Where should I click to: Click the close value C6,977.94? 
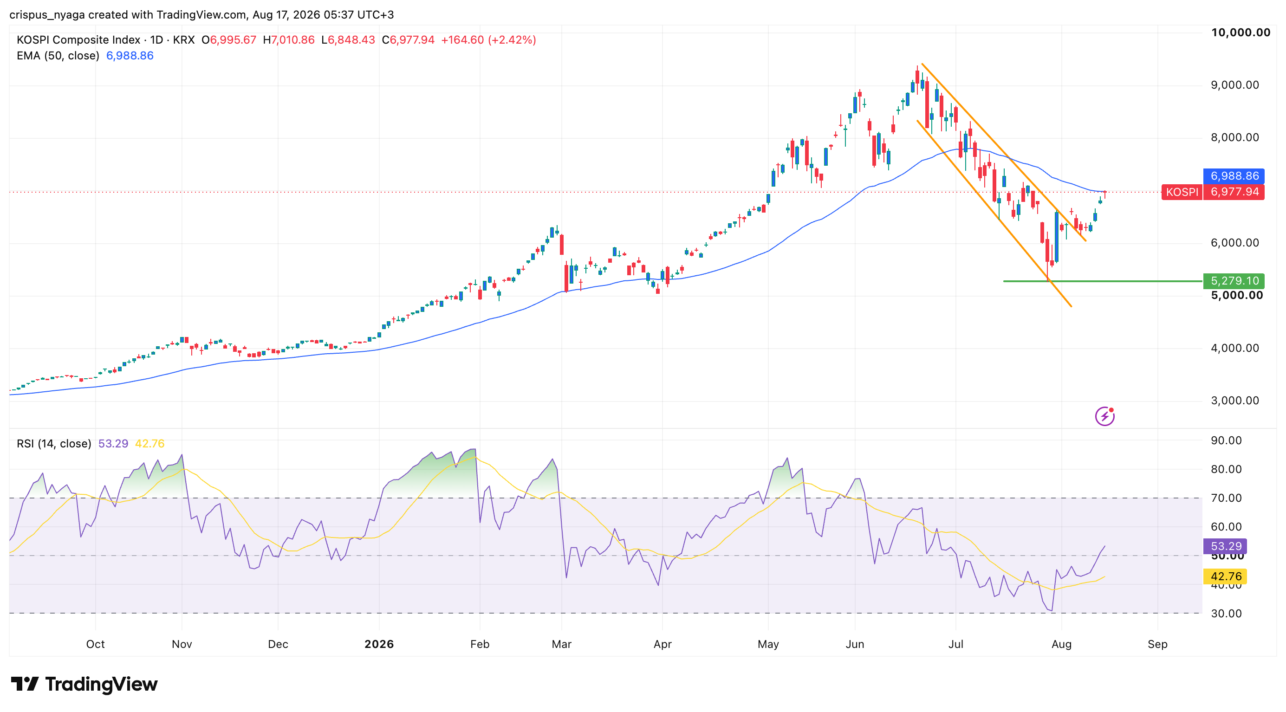(408, 40)
